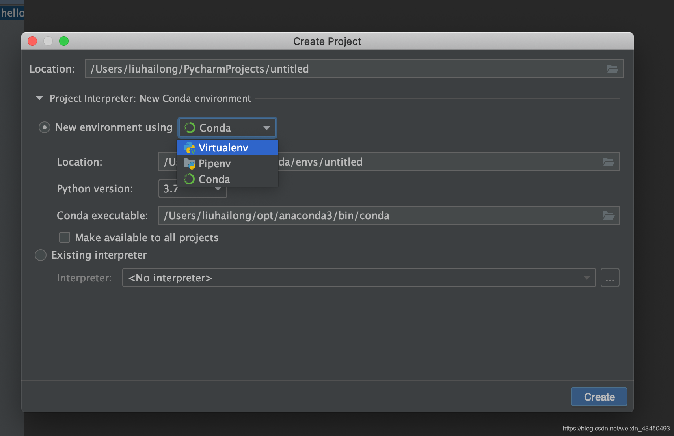Select Existing interpreter radio button

point(41,255)
